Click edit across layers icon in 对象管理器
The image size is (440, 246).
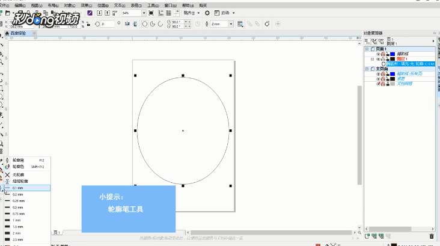click(x=374, y=42)
